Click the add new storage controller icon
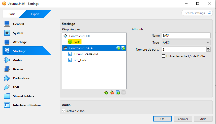Viewport: 216px width, 124px height. tap(106, 93)
